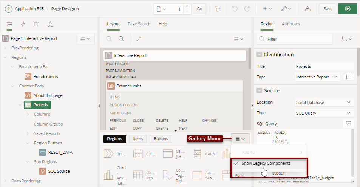Click the Cards region gallery icon
The height and width of the screenshot is (187, 360).
coord(197,154)
